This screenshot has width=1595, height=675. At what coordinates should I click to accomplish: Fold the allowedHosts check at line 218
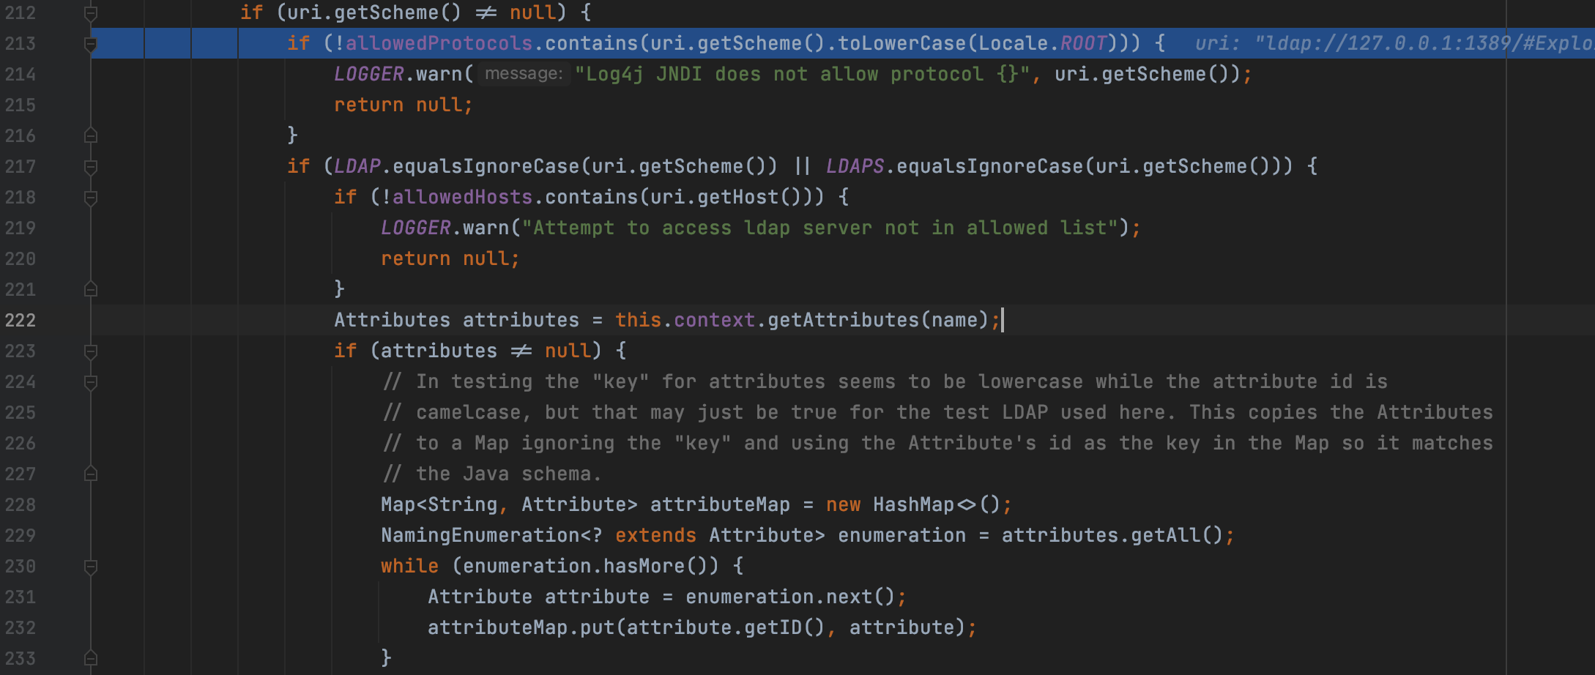[91, 198]
